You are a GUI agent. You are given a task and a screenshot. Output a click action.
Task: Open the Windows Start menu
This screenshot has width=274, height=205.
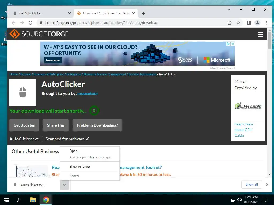pyautogui.click(x=6, y=200)
